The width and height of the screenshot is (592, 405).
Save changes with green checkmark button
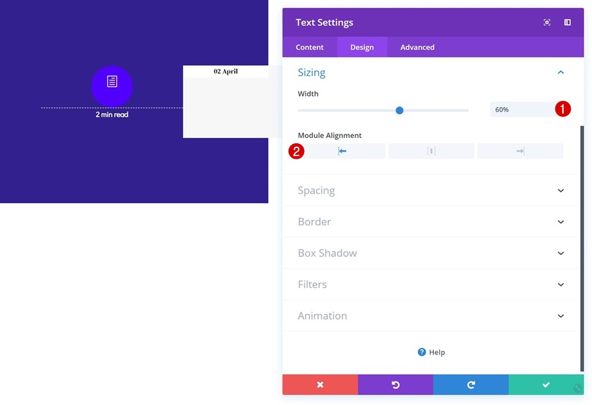[x=546, y=385]
